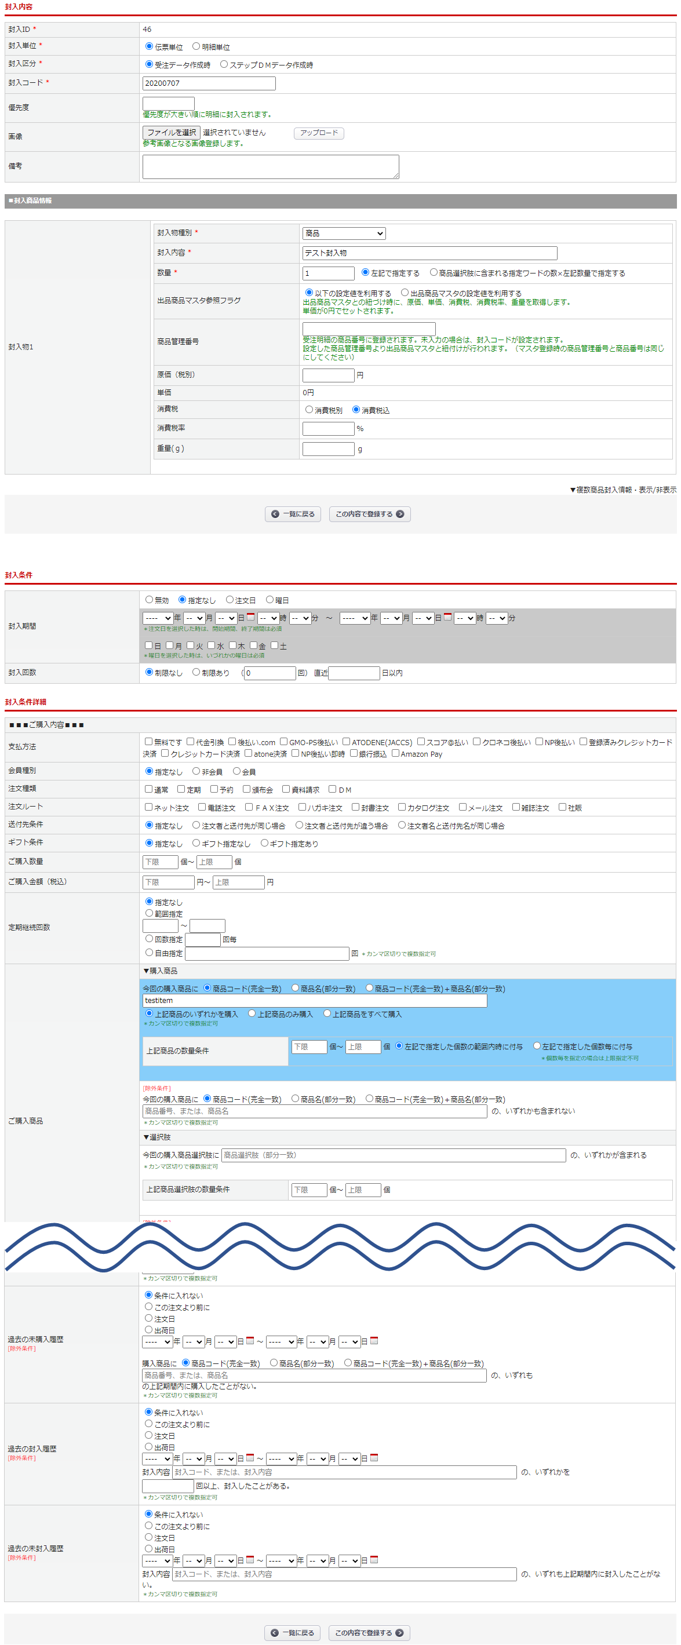The height and width of the screenshot is (1645, 681).
Task: Select the 明細単位 radio option
Action: pyautogui.click(x=196, y=46)
